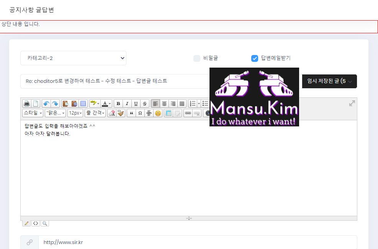Click the print icon in editor toolbar
The width and height of the screenshot is (378, 249).
27,103
